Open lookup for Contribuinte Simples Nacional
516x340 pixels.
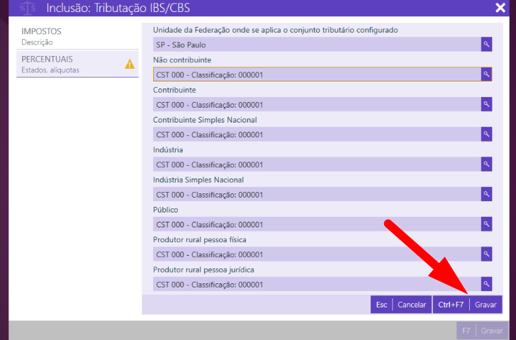[x=486, y=134]
